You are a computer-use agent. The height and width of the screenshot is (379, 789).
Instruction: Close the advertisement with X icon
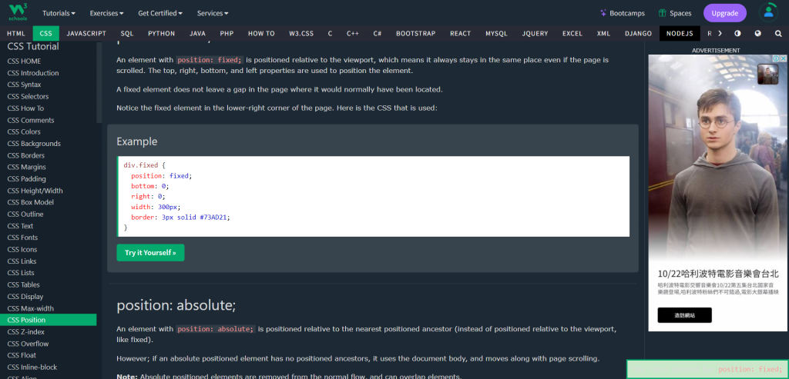coord(783,58)
